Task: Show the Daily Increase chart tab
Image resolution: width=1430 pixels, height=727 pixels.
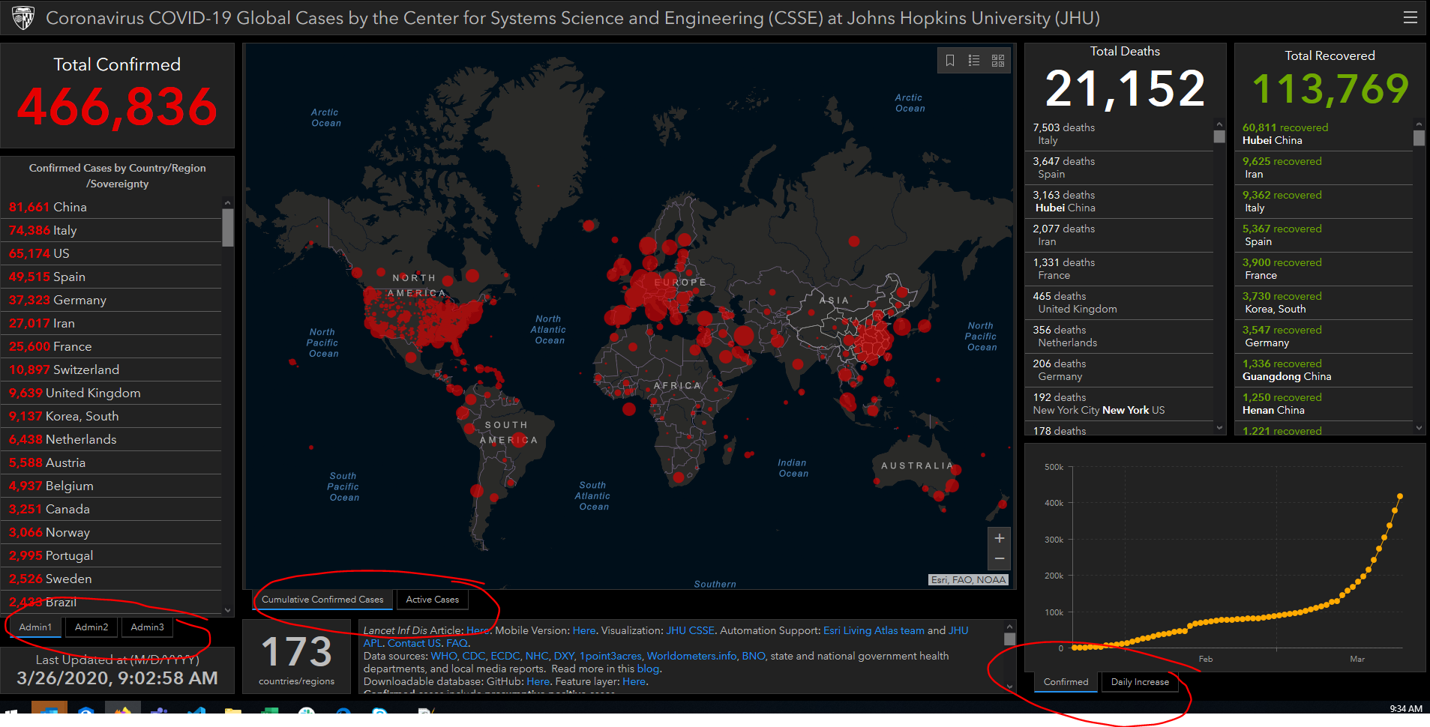Action: tap(1140, 682)
